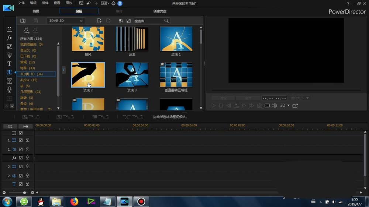
Task: Click the import media icon
Action: pos(23,21)
